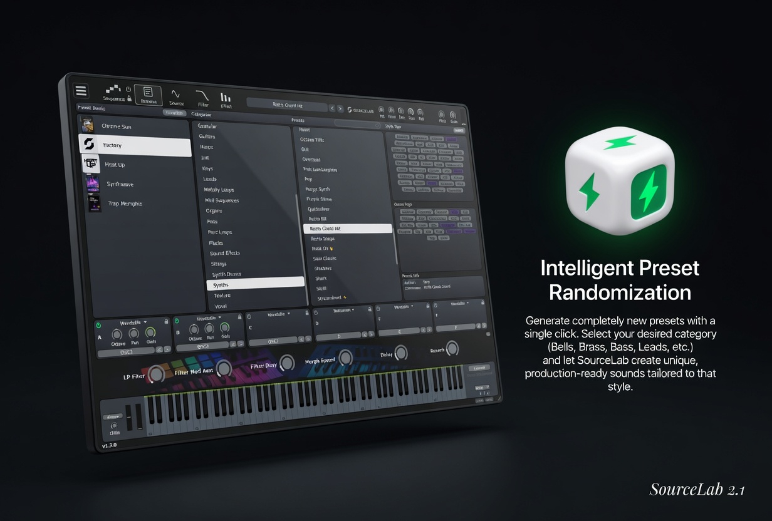Choose the Saw Classic preset
This screenshot has width=772, height=521.
(x=324, y=258)
